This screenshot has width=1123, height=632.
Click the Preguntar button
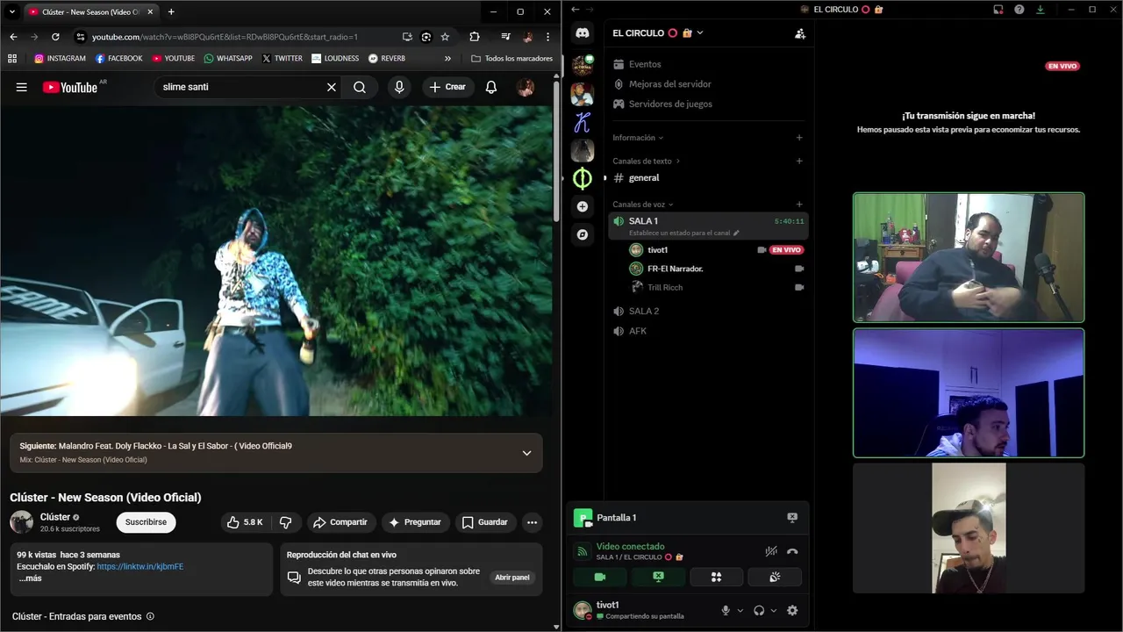[x=416, y=522]
